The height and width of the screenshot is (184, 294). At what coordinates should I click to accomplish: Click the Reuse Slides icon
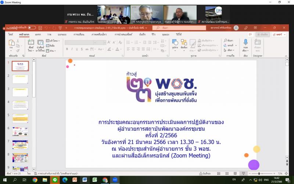(x=40, y=43)
